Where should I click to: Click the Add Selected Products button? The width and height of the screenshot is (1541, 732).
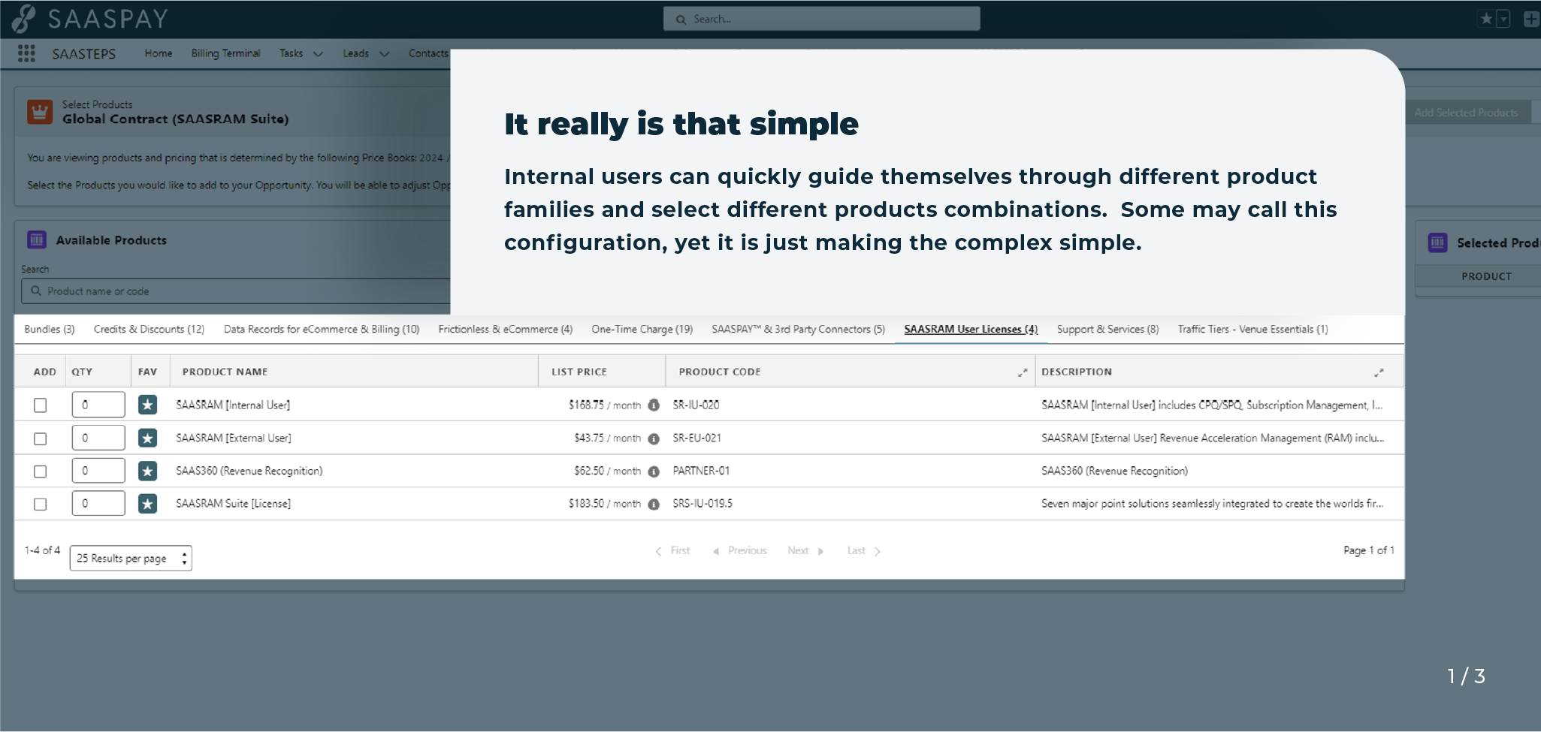click(1466, 113)
